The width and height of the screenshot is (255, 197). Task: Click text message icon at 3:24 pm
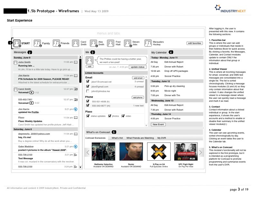(75, 167)
